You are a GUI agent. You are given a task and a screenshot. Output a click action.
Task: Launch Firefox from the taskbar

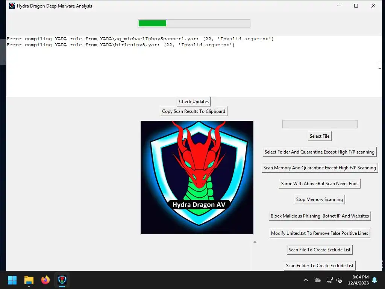tap(45, 280)
